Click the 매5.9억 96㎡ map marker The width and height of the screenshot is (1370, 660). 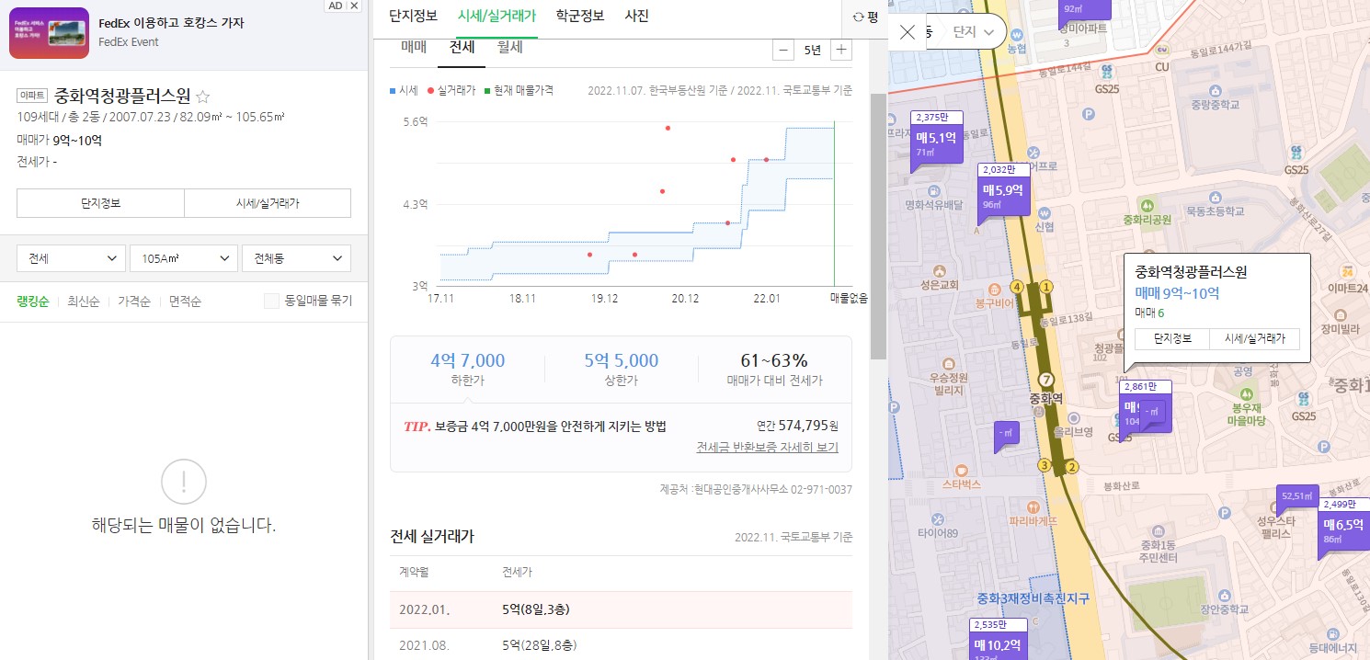click(x=1003, y=195)
